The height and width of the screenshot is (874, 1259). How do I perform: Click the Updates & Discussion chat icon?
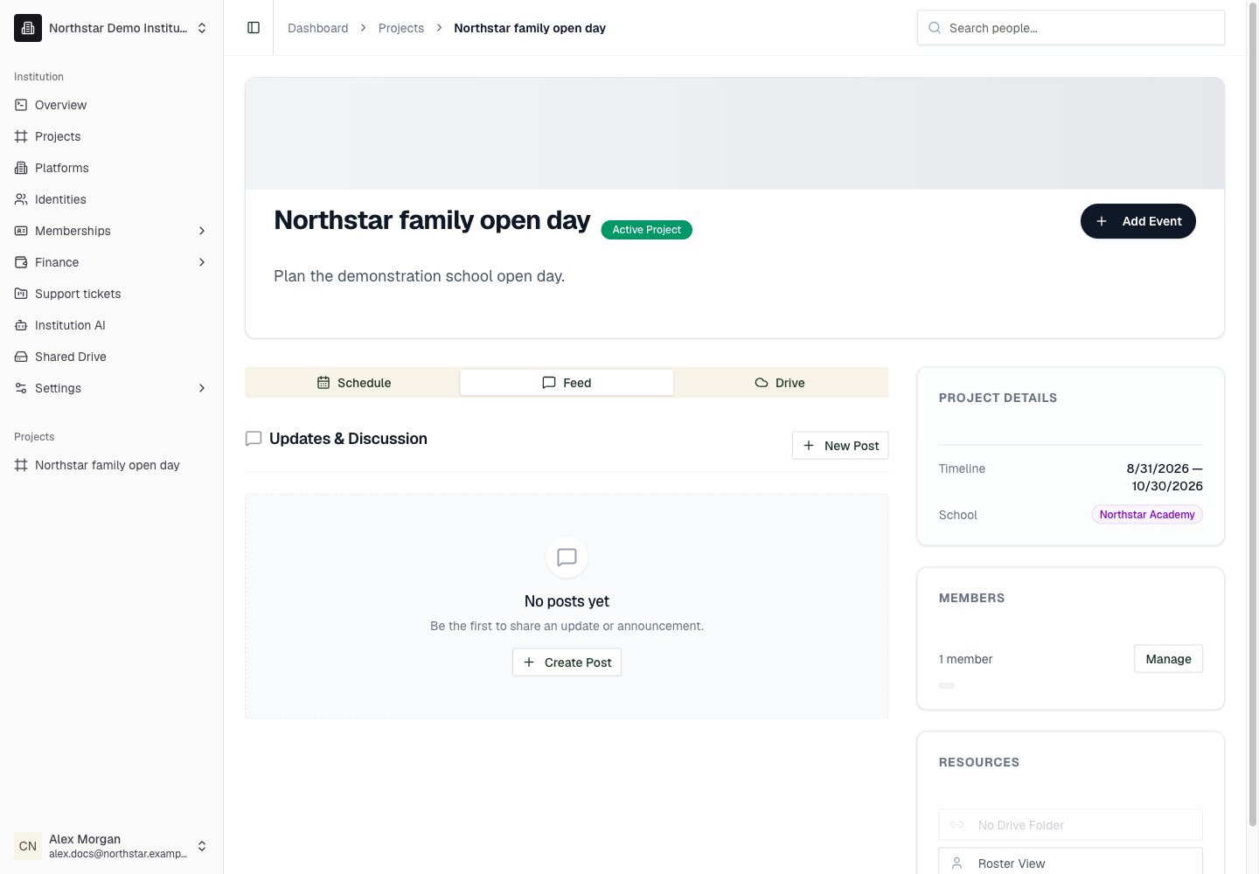[254, 439]
